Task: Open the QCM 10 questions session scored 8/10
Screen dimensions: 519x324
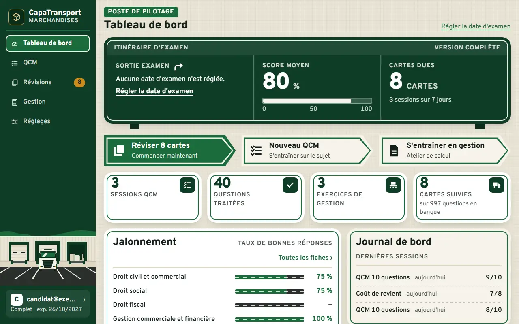Action: point(429,310)
